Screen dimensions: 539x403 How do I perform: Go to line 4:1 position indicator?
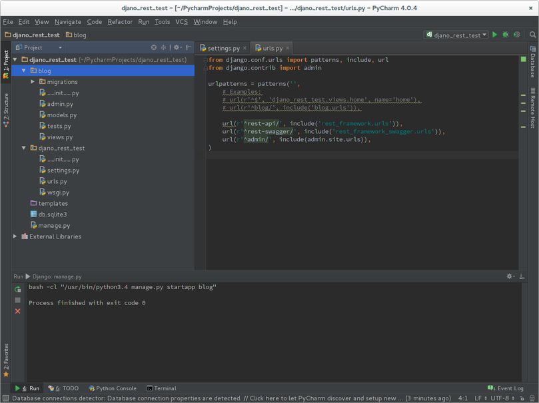(462, 398)
